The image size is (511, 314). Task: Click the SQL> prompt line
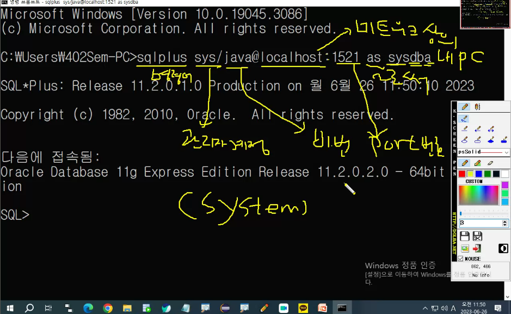tap(15, 215)
